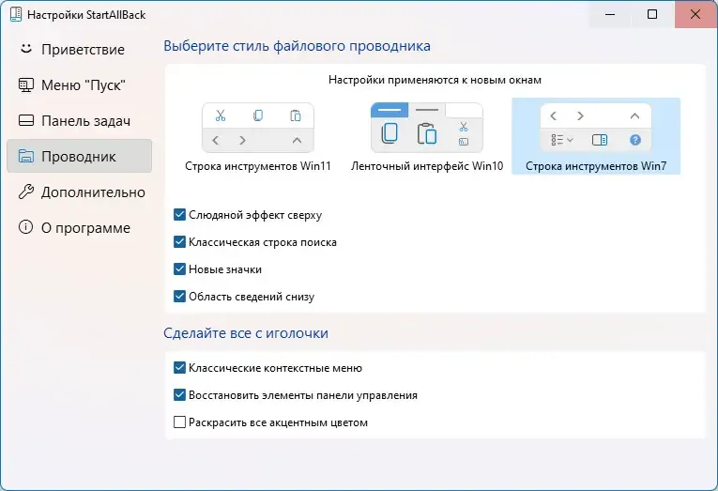Viewport: 718px width, 491px height.
Task: Click the Настройки применяются к новым окнам notice
Action: pyautogui.click(x=435, y=80)
